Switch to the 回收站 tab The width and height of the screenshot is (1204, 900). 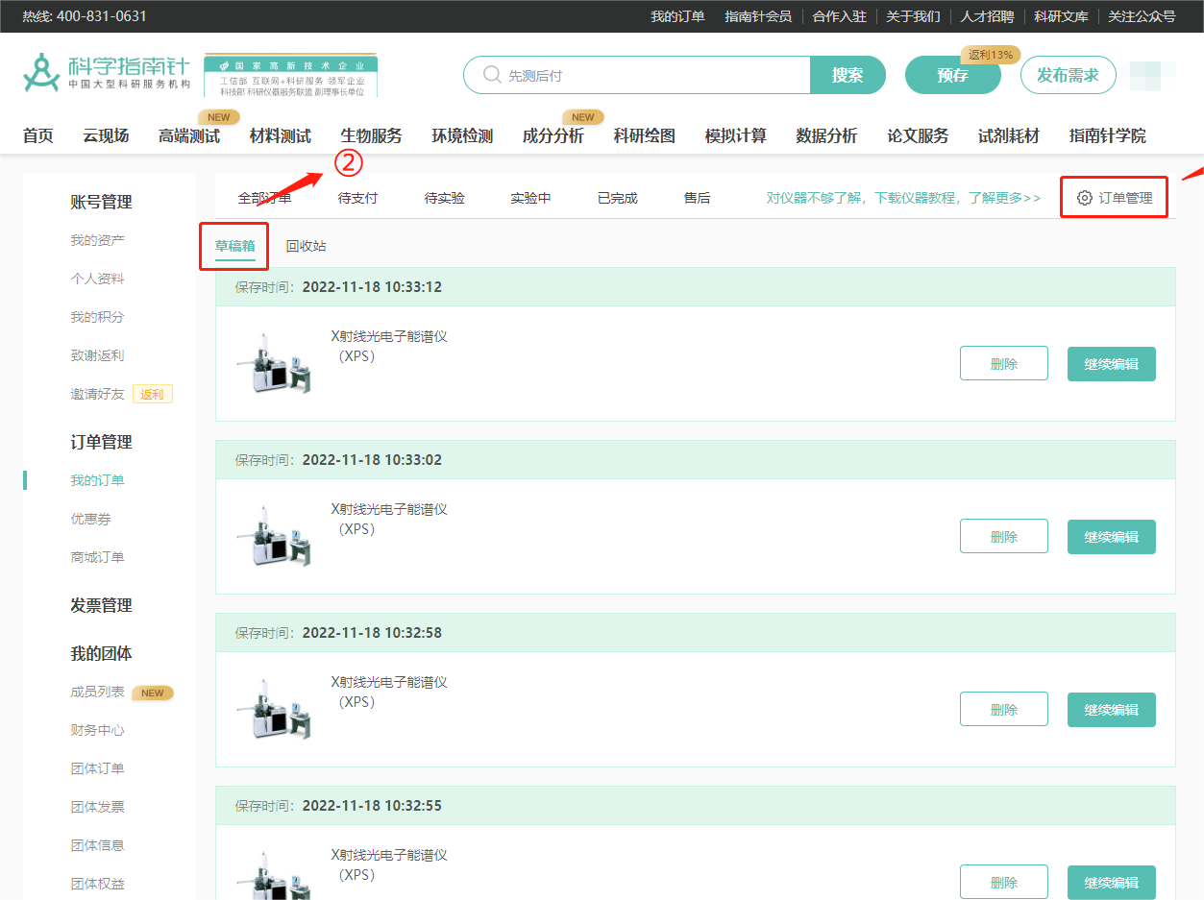pos(306,246)
